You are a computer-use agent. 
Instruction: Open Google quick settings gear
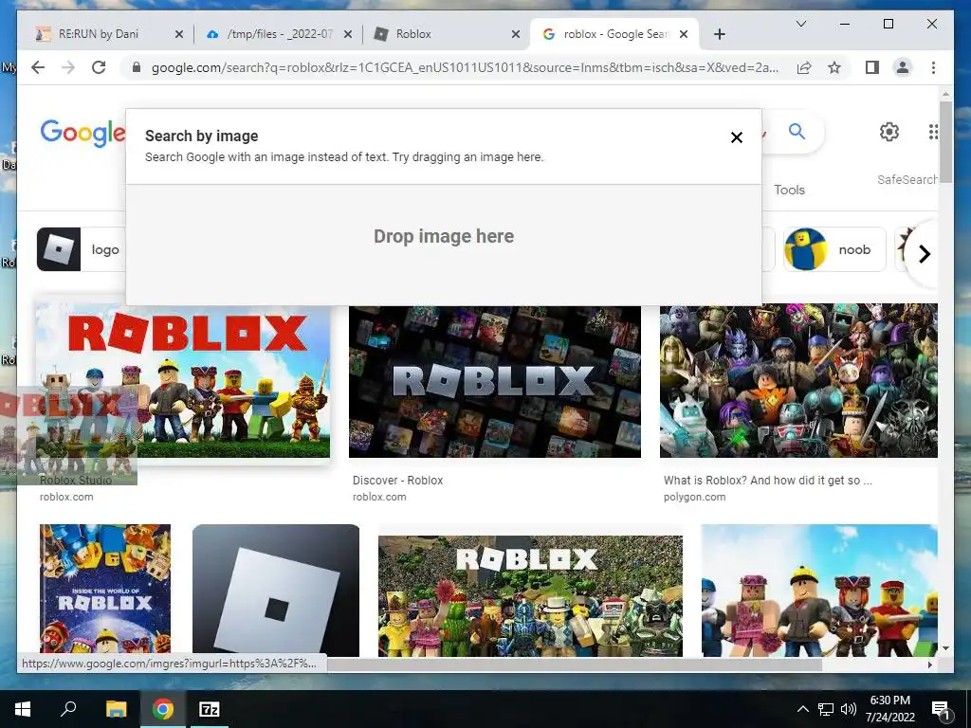click(889, 131)
